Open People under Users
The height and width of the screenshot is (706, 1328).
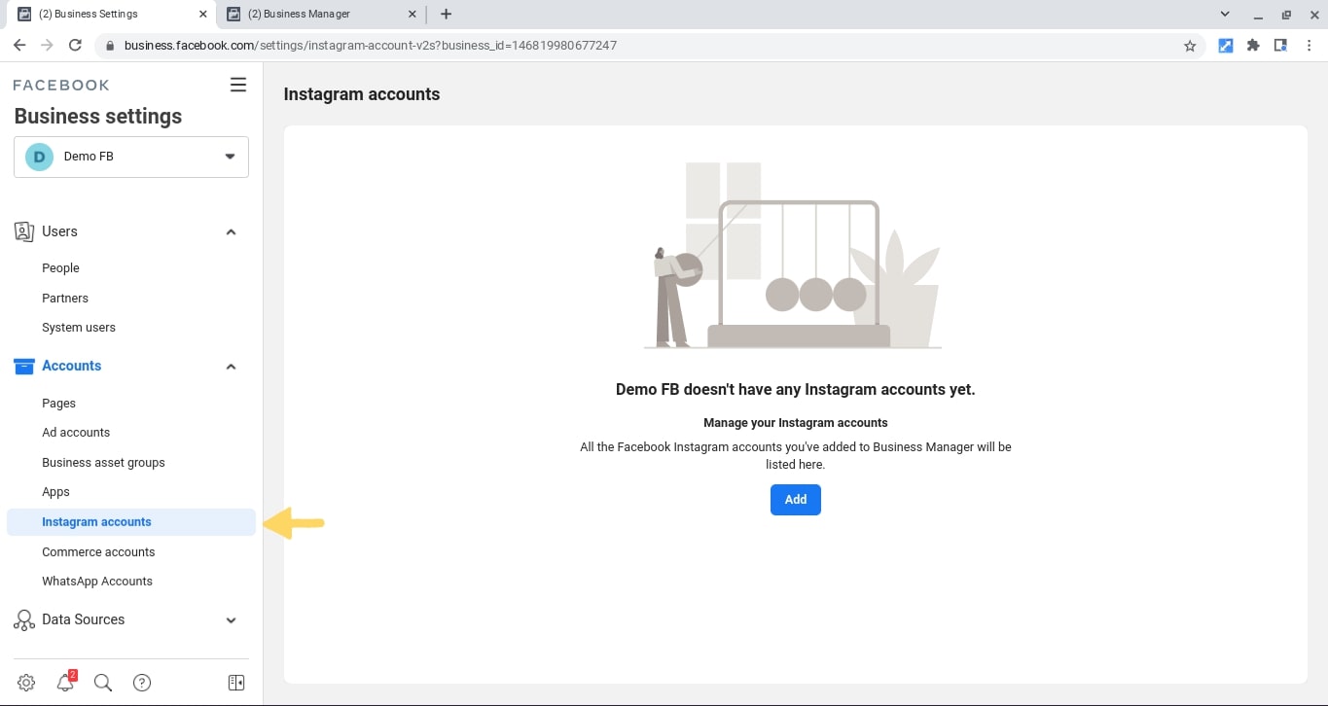click(x=60, y=268)
